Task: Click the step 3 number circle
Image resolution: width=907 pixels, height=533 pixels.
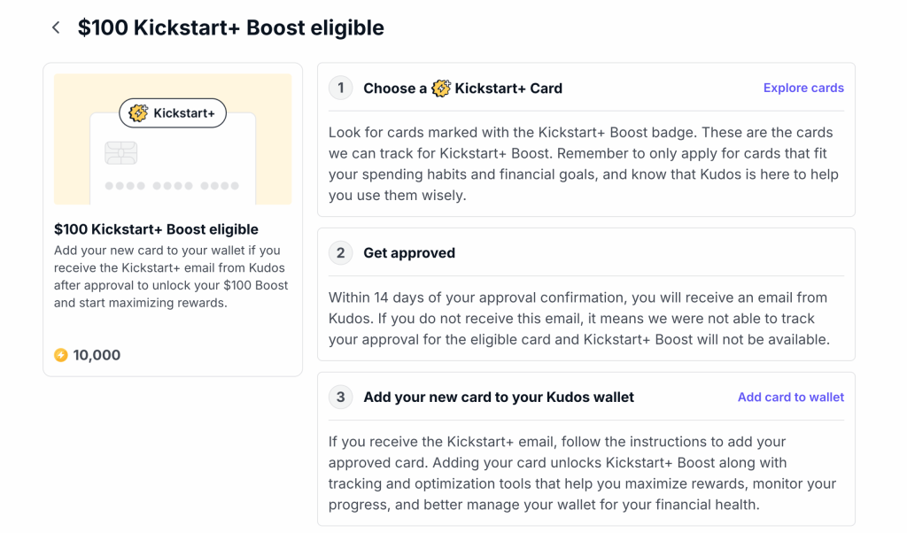Action: 341,397
